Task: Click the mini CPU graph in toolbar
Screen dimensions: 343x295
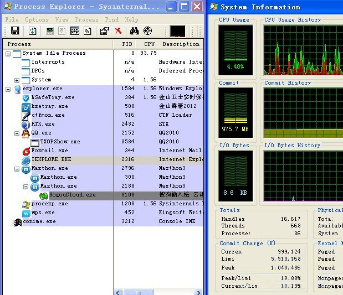Action: (x=177, y=31)
